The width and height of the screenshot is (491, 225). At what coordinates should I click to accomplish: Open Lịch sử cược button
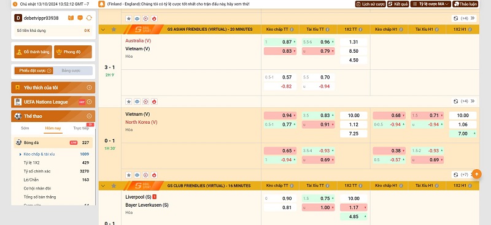pyautogui.click(x=370, y=4)
